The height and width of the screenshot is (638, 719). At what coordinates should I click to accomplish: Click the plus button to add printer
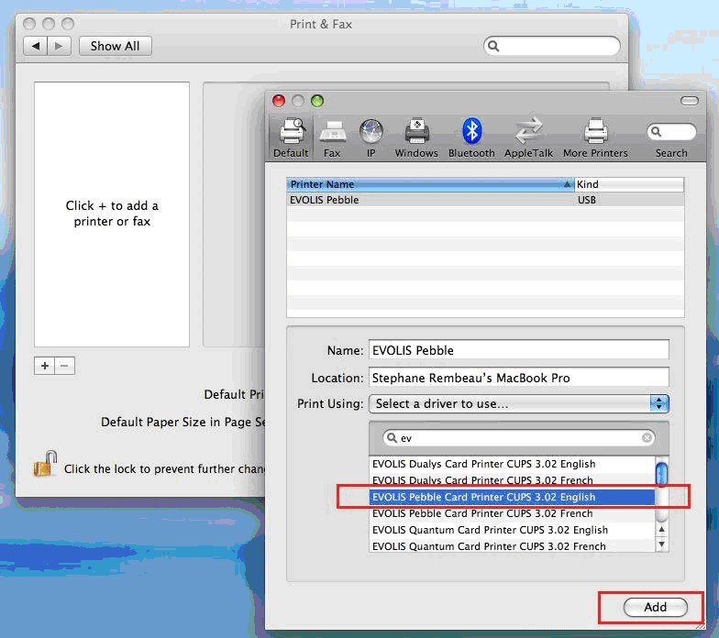tap(44, 366)
